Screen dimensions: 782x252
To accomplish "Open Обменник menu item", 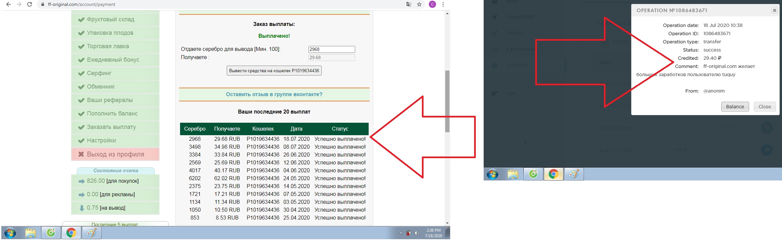I will coord(115,87).
